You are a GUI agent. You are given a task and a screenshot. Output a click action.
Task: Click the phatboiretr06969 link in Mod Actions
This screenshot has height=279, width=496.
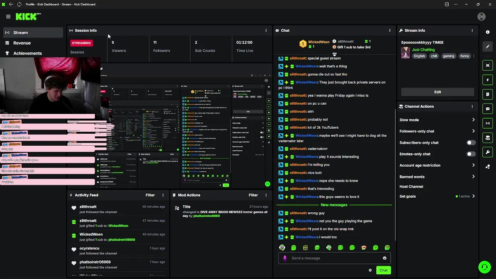207,216
